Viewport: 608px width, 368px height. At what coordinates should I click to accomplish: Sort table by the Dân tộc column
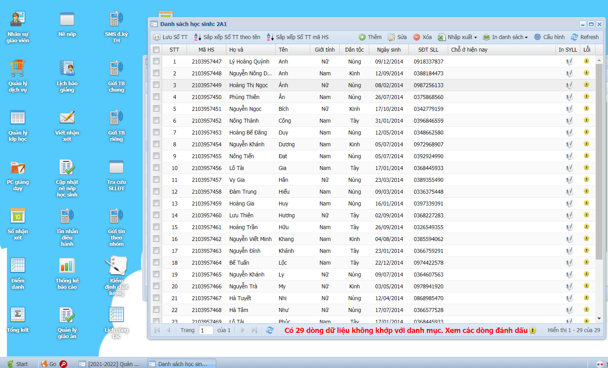tap(354, 50)
